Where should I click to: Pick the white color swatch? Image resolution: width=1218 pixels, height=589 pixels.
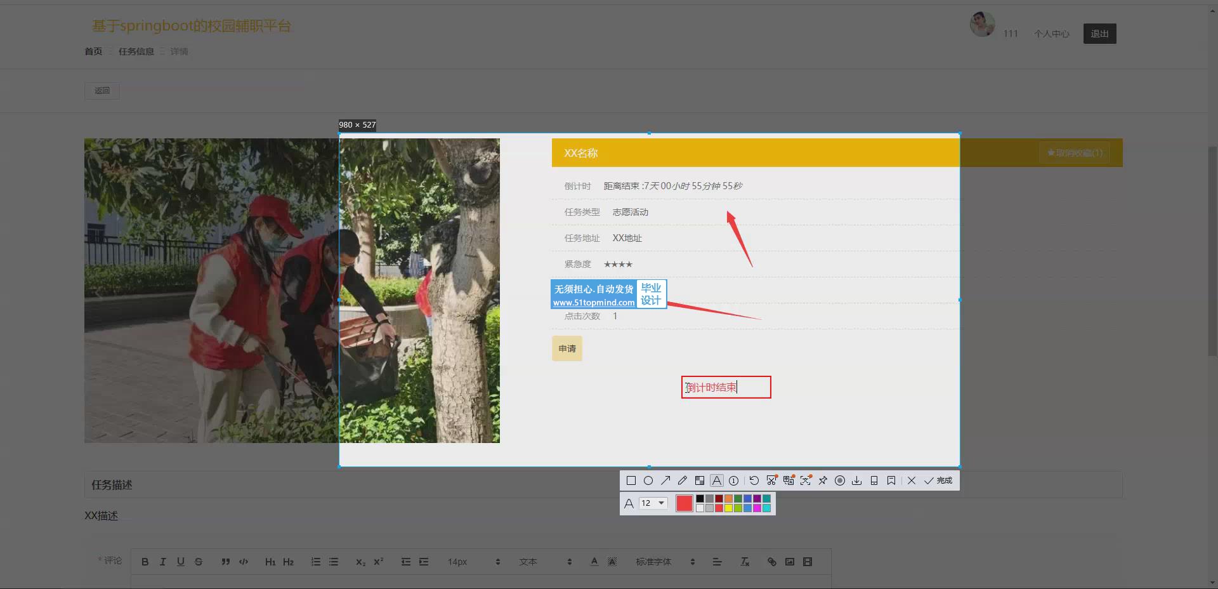pyautogui.click(x=700, y=508)
